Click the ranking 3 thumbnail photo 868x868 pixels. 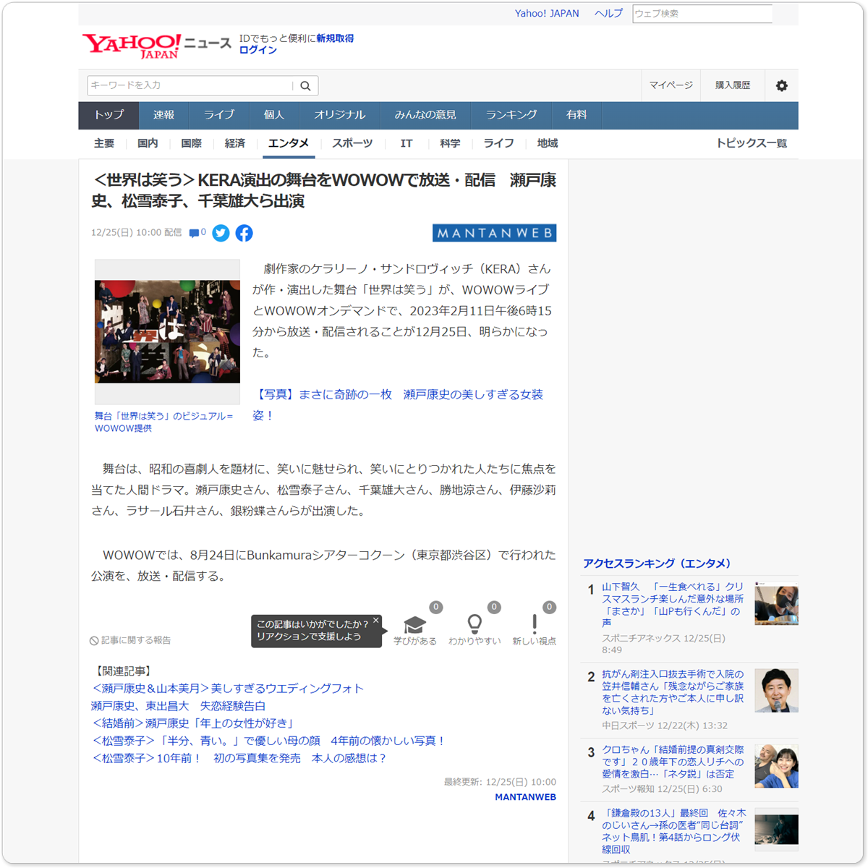[776, 765]
